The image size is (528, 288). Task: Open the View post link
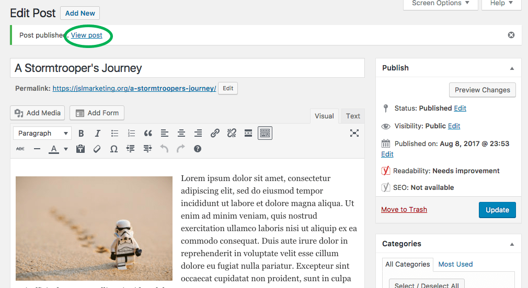tap(87, 35)
